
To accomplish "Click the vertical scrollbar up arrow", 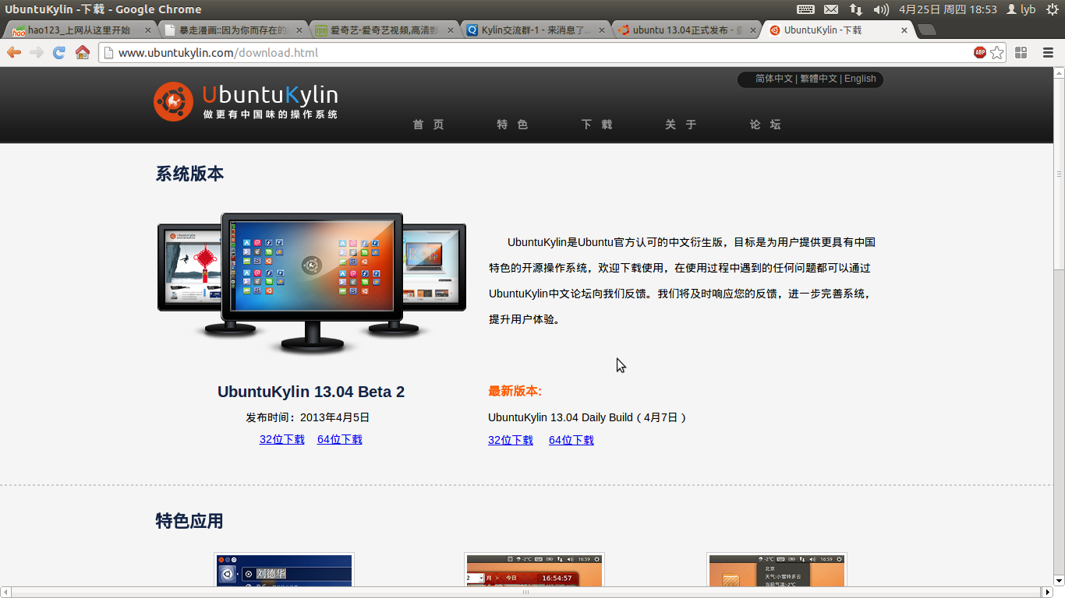I will (1059, 72).
